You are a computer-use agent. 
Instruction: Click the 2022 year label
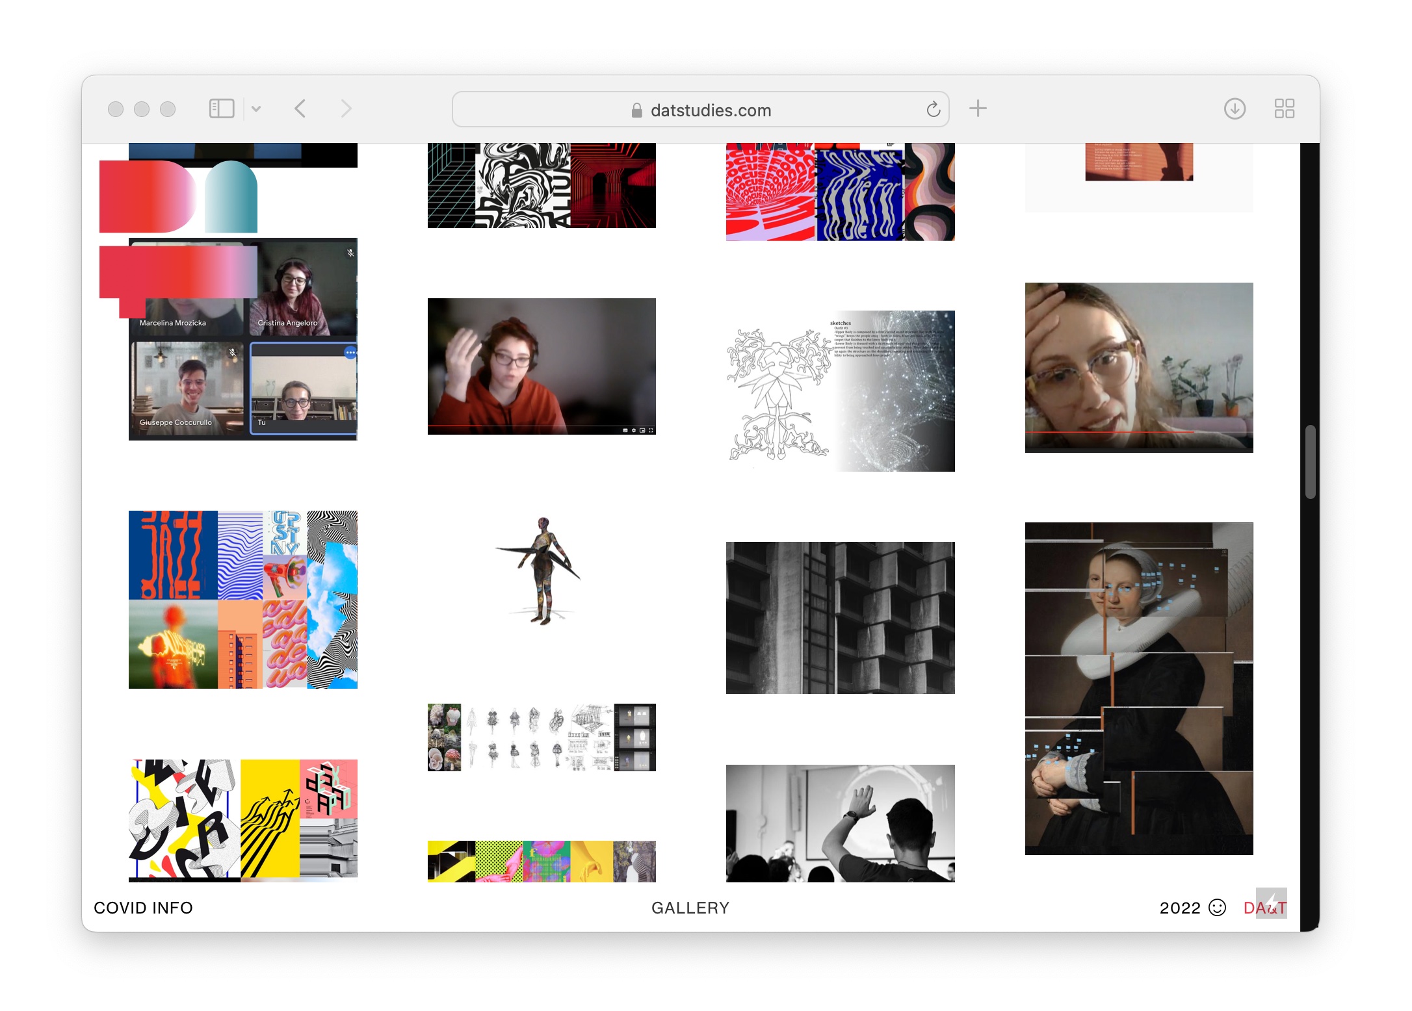[x=1179, y=908]
